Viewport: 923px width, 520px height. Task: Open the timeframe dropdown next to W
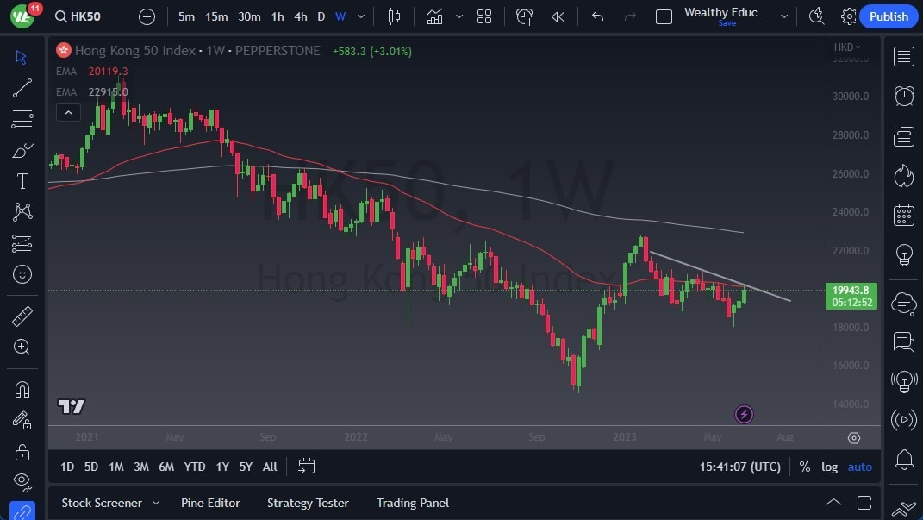360,16
